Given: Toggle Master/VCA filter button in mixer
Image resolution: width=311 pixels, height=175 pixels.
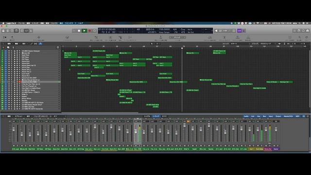Looking at the screenshot, I should click(288, 116).
